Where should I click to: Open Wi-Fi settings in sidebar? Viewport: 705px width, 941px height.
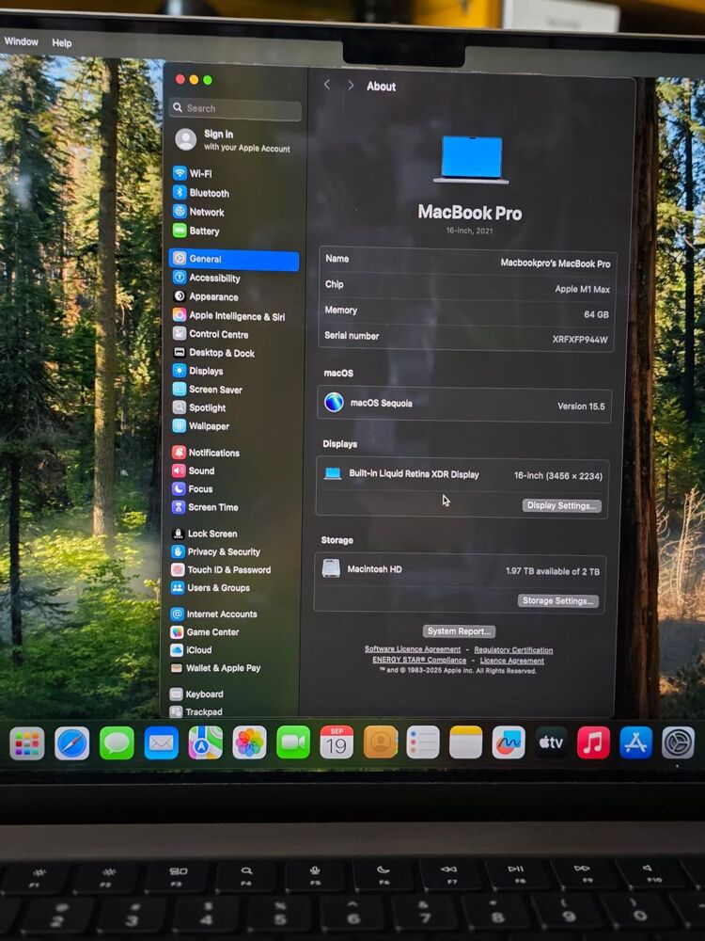tap(193, 173)
